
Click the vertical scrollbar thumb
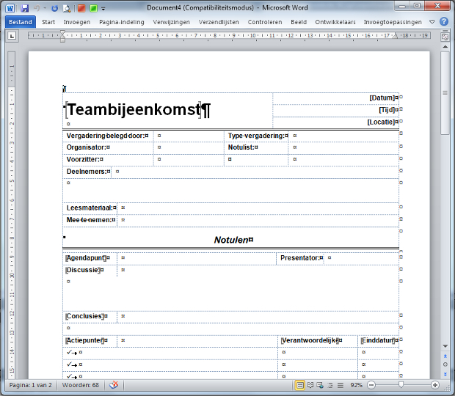click(445, 93)
